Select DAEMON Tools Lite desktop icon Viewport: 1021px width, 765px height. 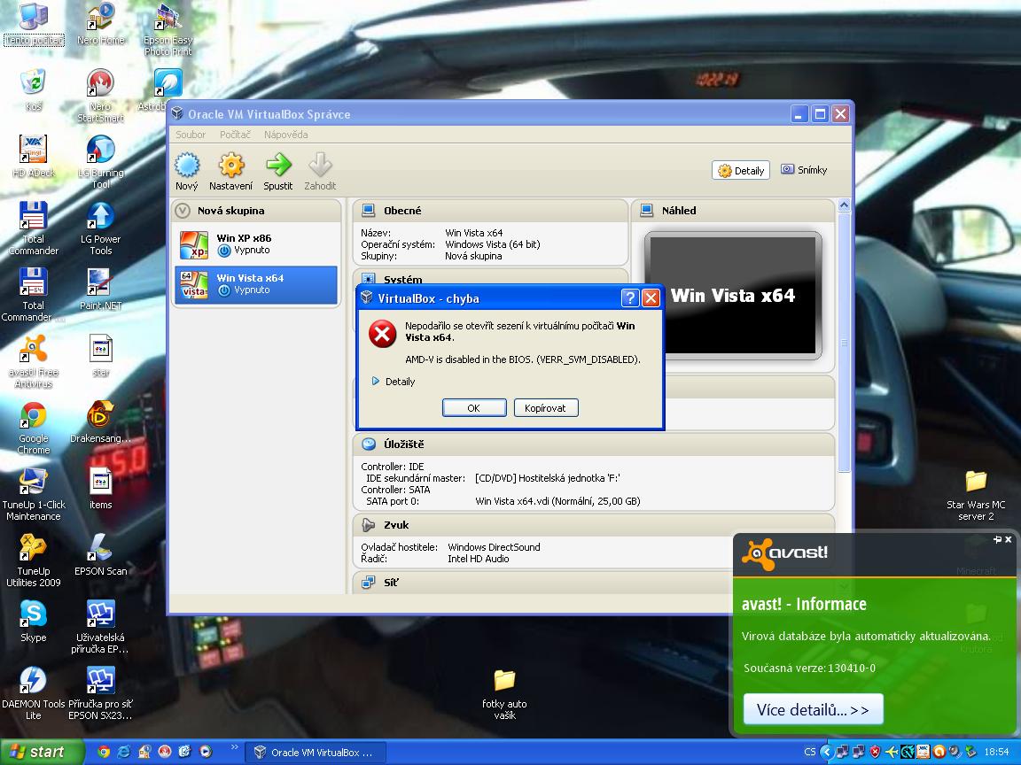pyautogui.click(x=33, y=692)
